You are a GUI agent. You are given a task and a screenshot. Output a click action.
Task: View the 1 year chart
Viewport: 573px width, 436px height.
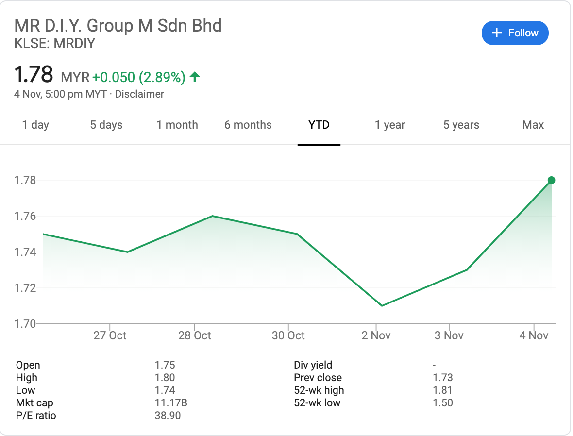390,125
